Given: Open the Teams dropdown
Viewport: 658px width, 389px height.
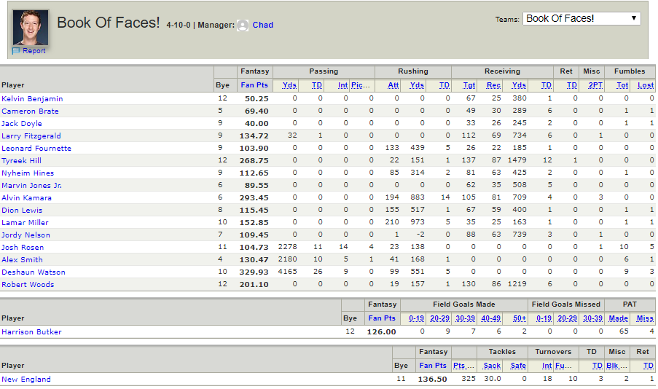Looking at the screenshot, I should 581,18.
